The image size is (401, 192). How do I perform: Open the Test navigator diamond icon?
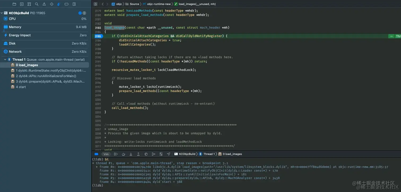click(51, 4)
